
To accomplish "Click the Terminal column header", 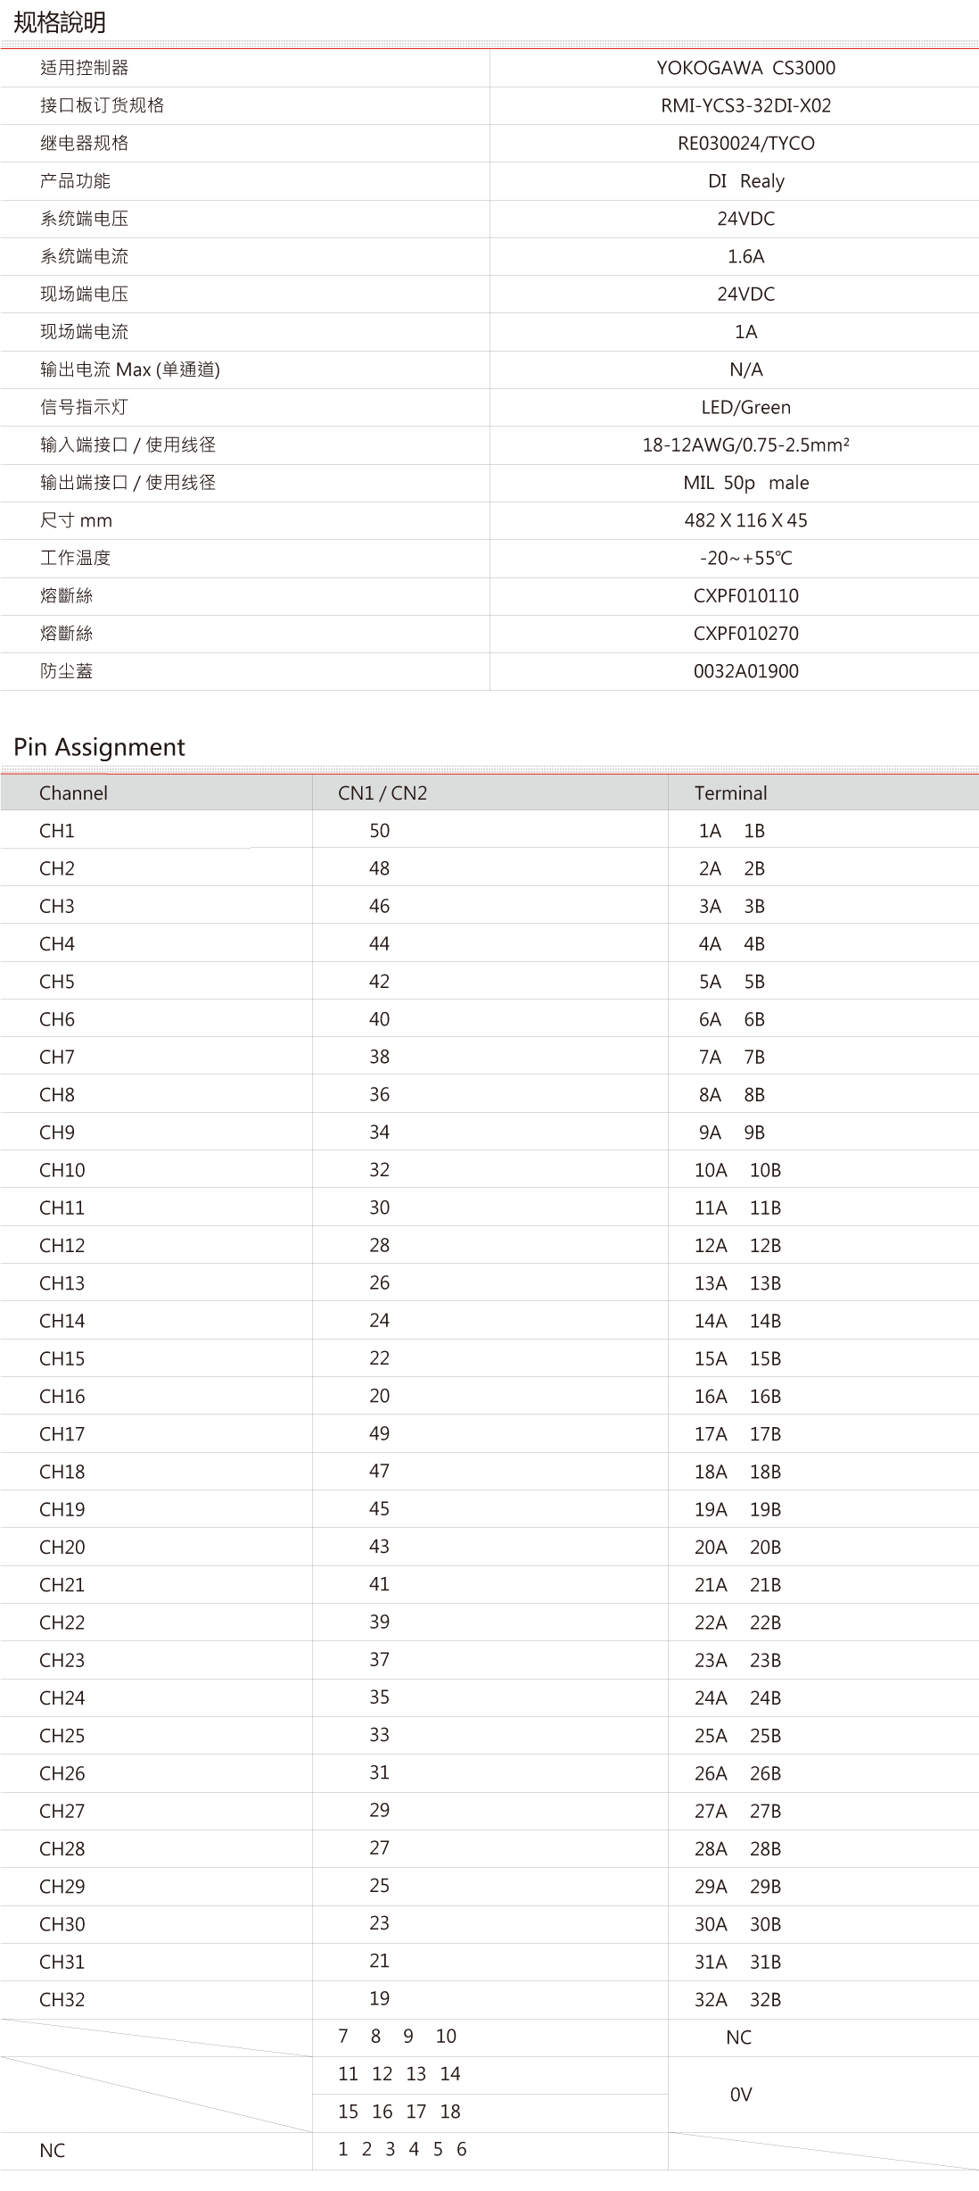I will click(x=730, y=793).
